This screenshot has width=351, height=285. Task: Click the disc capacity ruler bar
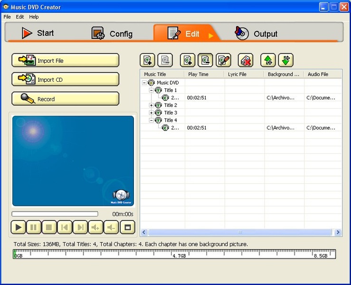174,254
